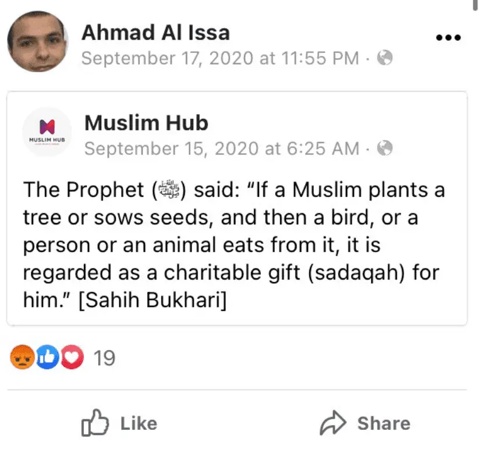Image resolution: width=481 pixels, height=456 pixels.
Task: Open Ahmad Al Issa's profile picture
Action: pyautogui.click(x=37, y=42)
